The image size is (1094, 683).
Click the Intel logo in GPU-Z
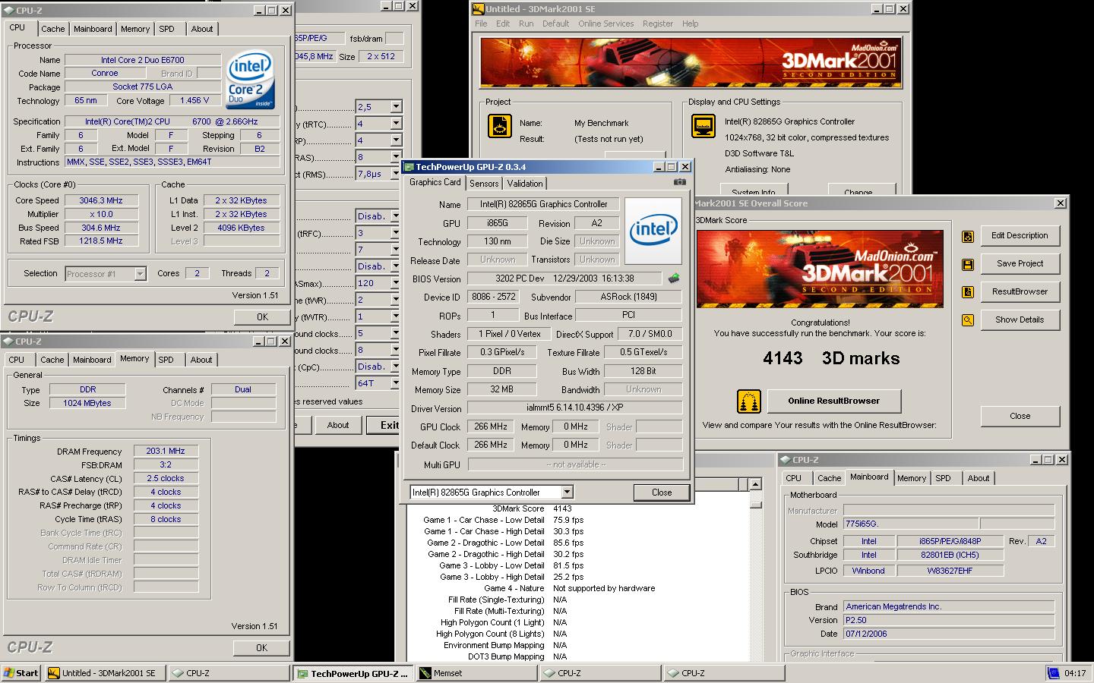pos(653,231)
